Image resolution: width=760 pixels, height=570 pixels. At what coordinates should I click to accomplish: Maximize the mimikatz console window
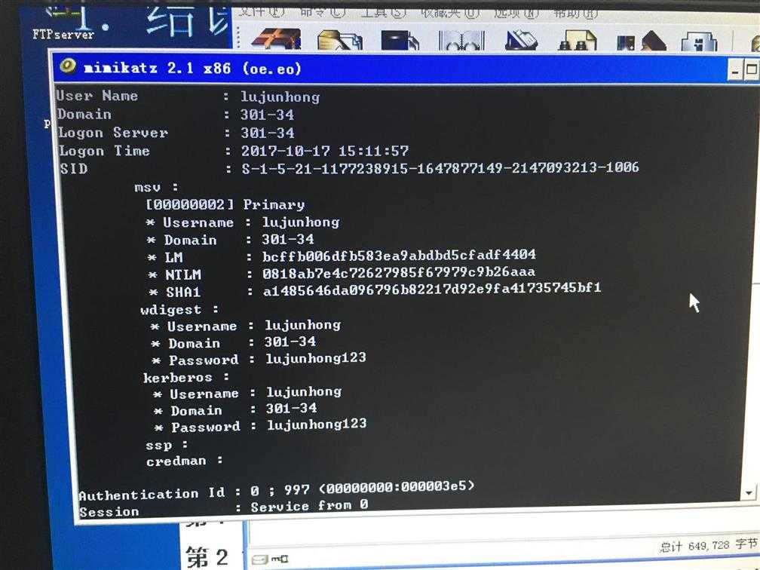point(751,71)
